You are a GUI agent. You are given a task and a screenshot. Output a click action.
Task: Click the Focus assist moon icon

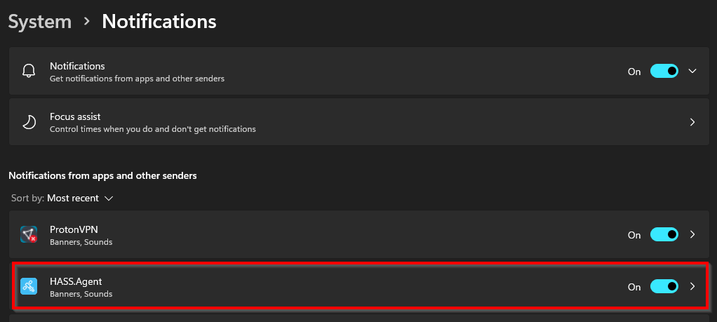coord(29,122)
